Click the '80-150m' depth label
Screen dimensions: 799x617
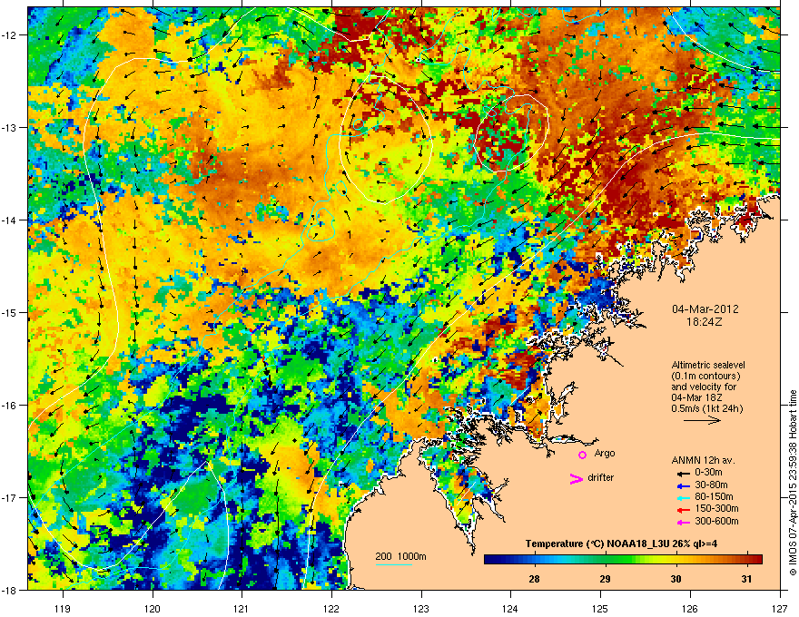(714, 496)
